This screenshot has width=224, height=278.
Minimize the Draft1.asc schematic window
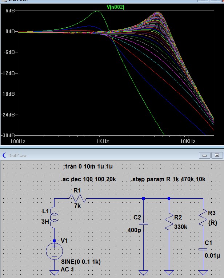tap(205, 155)
